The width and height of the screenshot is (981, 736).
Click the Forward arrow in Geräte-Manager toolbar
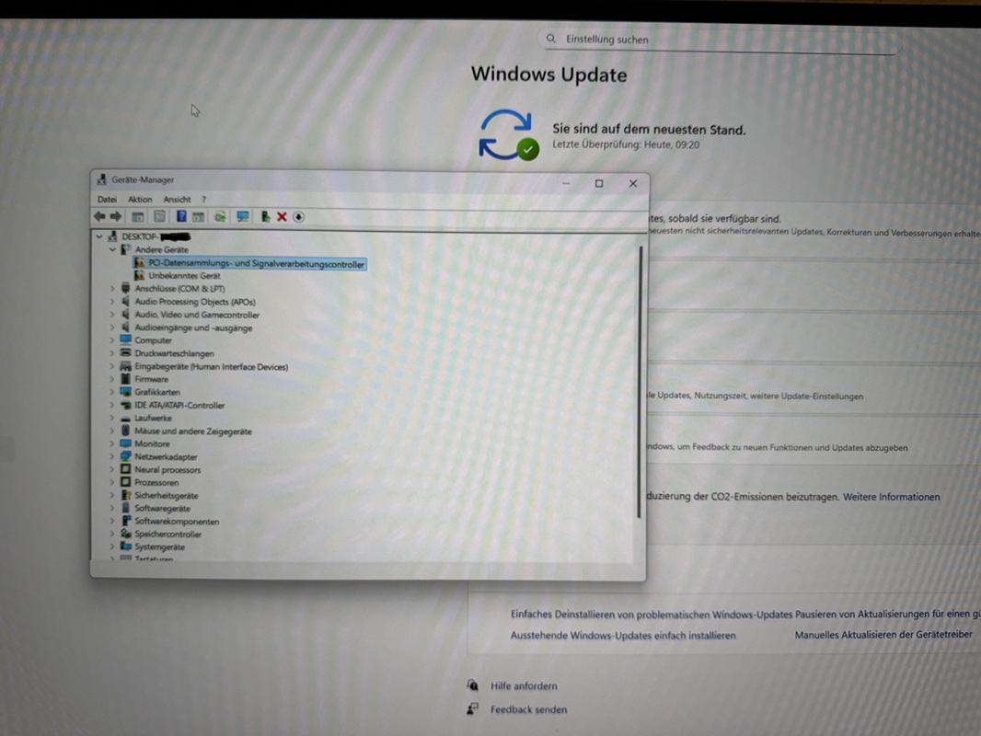pos(116,216)
